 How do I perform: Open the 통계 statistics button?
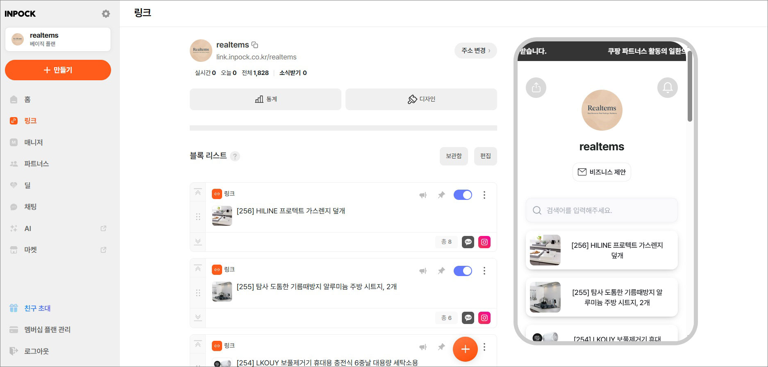pos(266,99)
